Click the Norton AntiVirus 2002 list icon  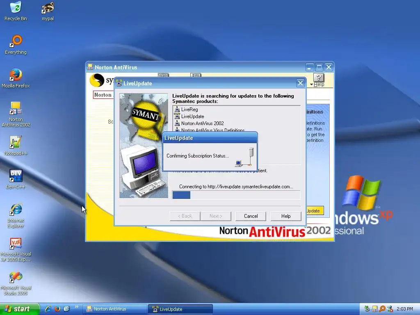click(177, 123)
